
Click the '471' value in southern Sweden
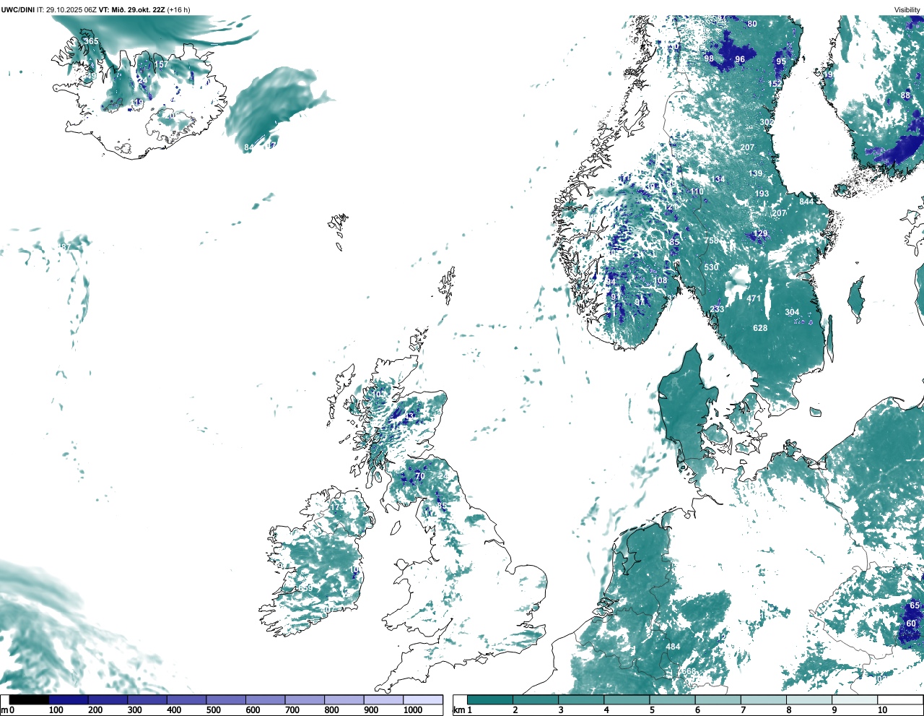point(754,298)
